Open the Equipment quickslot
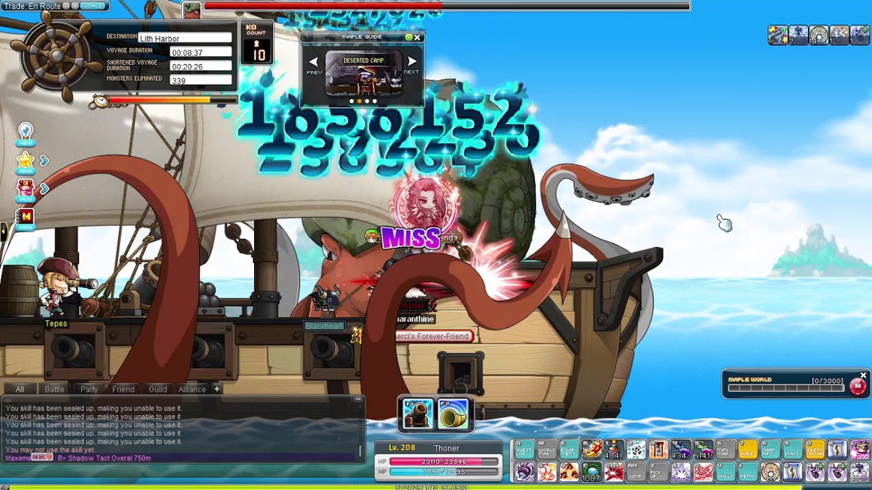This screenshot has width=872, height=490. click(x=570, y=450)
